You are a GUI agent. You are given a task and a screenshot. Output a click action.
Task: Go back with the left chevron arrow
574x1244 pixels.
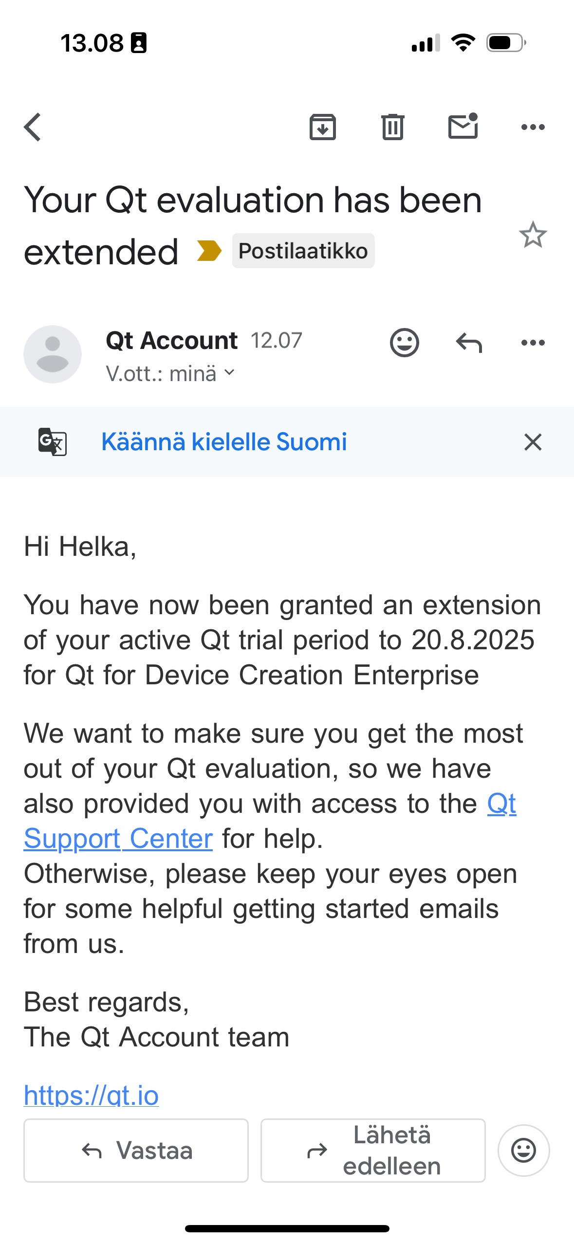tap(33, 128)
